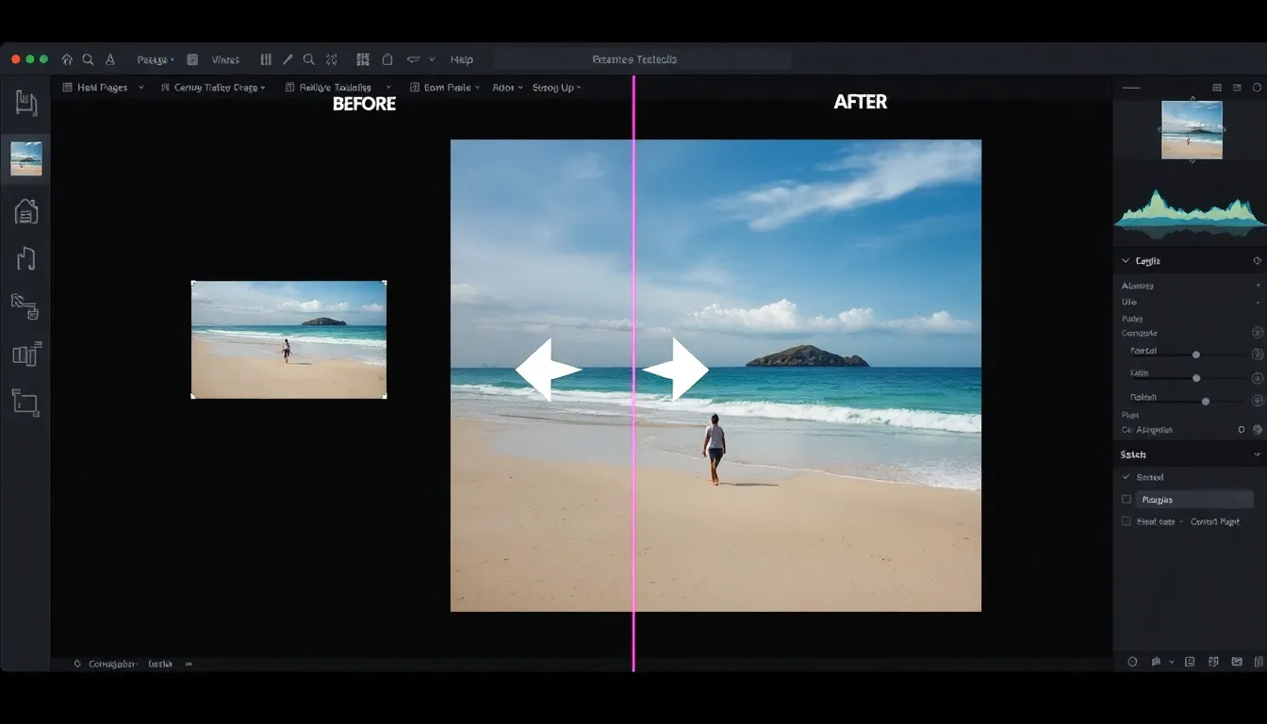Select the home icon in the menu bar
This screenshot has height=724, width=1267.
coord(67,58)
